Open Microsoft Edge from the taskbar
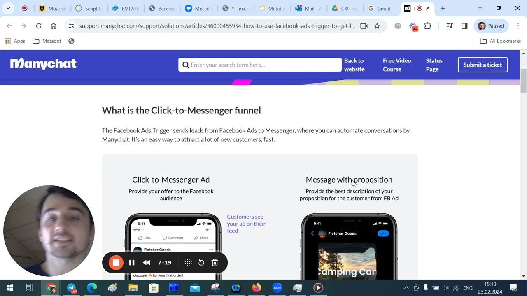527x296 pixels. pos(92,288)
